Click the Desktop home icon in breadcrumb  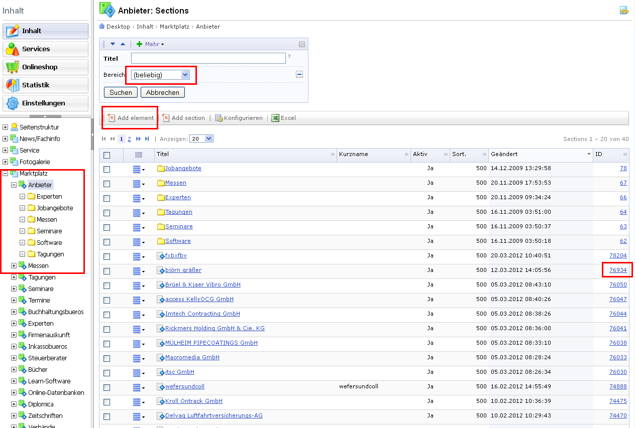coord(102,27)
